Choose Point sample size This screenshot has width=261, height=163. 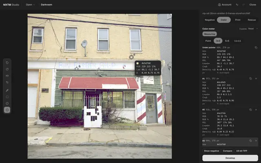tap(208, 41)
